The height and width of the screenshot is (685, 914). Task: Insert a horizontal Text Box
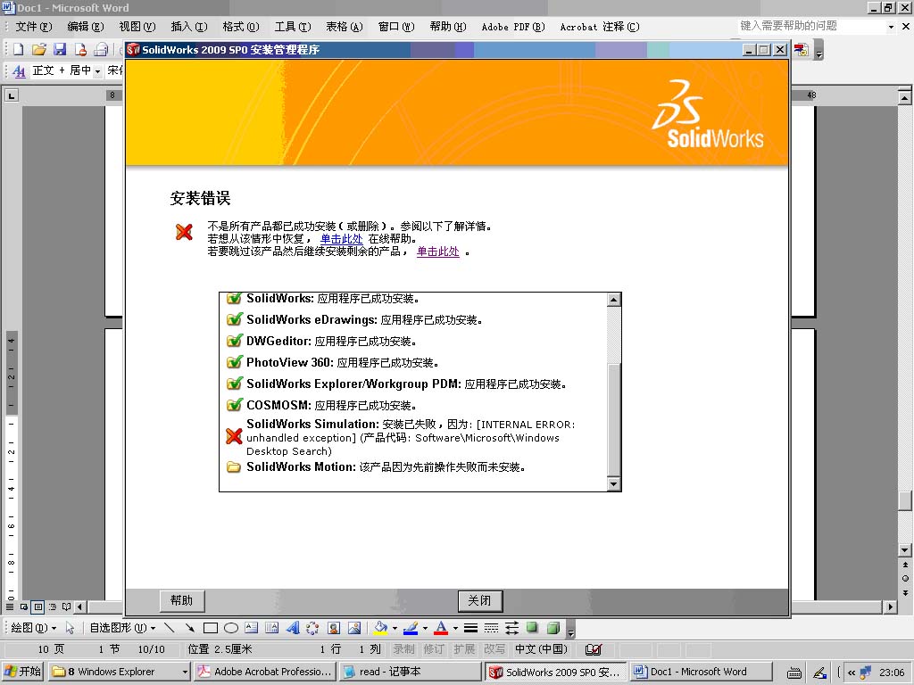pos(251,628)
